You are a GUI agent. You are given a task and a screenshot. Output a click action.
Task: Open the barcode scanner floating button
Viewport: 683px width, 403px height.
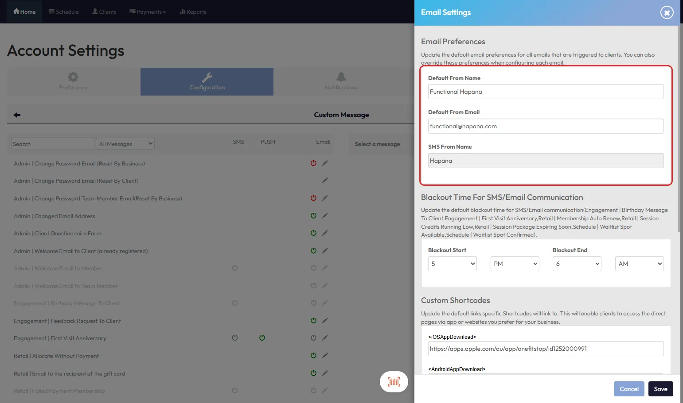tap(394, 381)
